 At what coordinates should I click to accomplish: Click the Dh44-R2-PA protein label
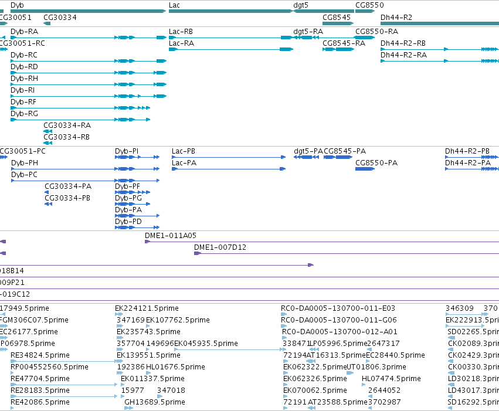[468, 163]
